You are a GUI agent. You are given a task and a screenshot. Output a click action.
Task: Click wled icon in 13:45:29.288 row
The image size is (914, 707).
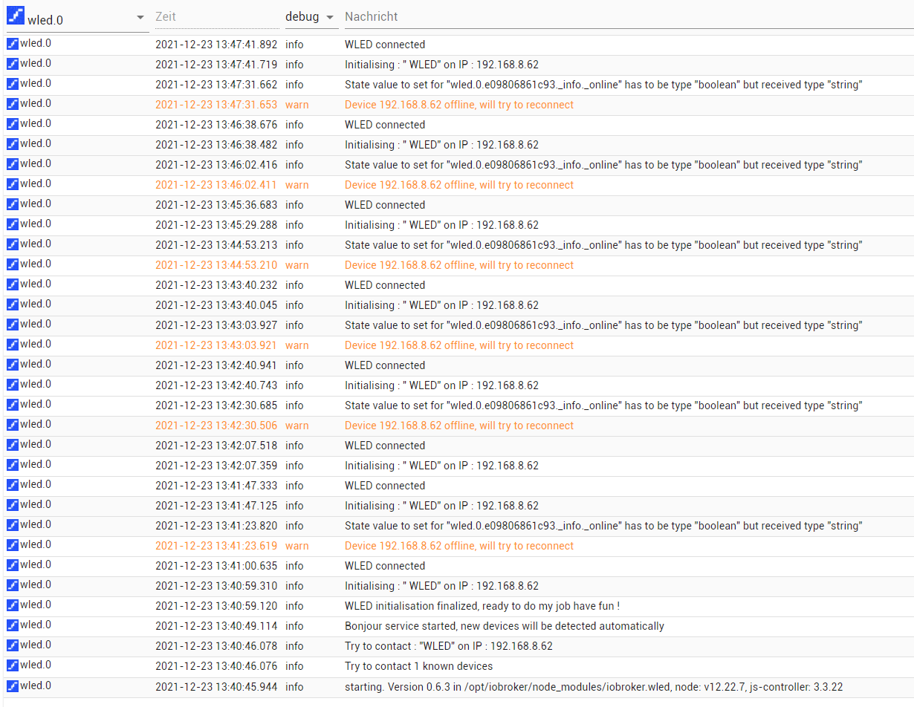pos(13,224)
